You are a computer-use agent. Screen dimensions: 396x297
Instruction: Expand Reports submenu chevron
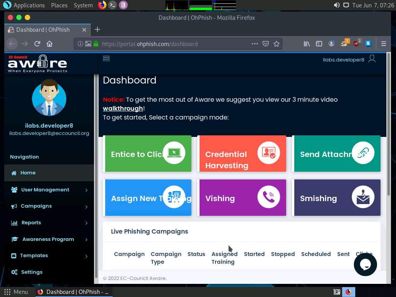tap(86, 223)
